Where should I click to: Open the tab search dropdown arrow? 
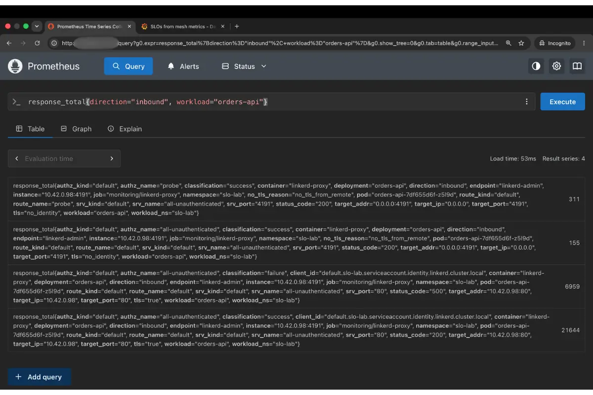pyautogui.click(x=37, y=27)
